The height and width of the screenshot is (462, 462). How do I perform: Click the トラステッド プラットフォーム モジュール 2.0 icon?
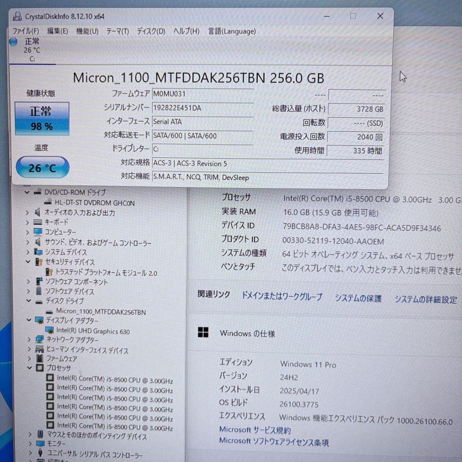tap(49, 272)
